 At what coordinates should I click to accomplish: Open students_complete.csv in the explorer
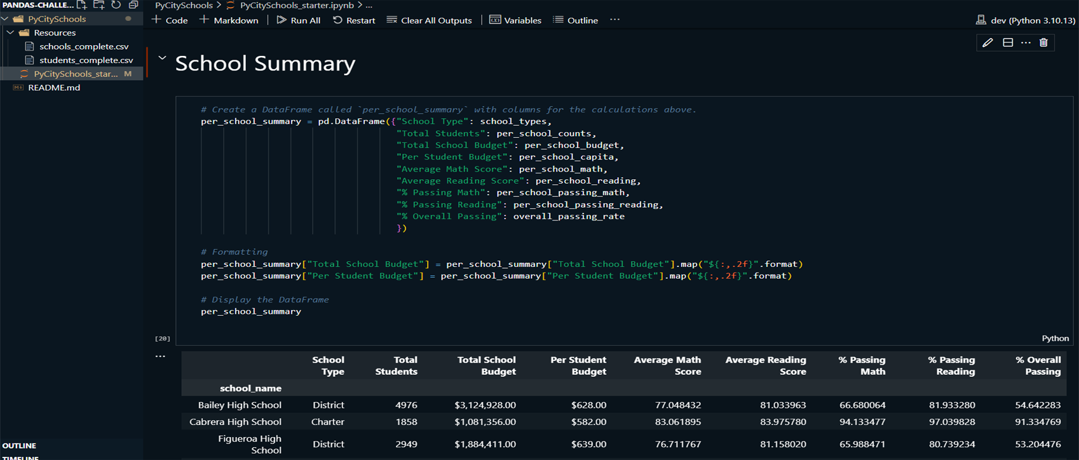coord(86,60)
